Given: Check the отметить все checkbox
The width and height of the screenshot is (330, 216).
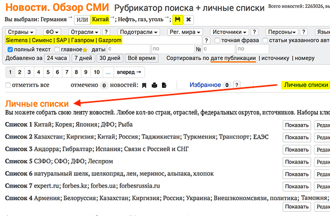Looking at the screenshot, I should (8, 85).
